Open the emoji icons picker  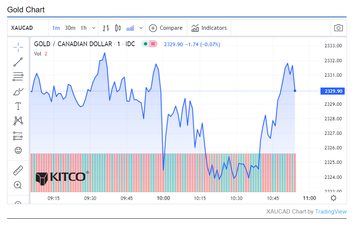[18, 150]
